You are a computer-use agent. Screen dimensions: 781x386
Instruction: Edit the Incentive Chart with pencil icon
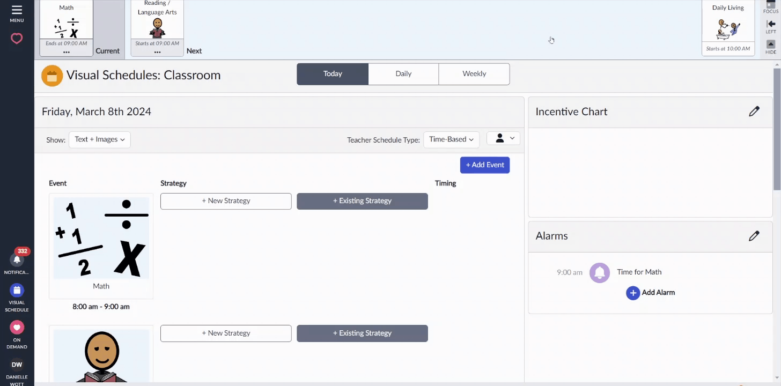click(x=754, y=112)
